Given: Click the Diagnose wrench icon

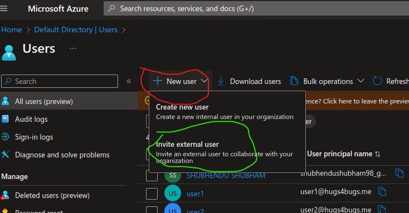Looking at the screenshot, I should tap(5, 155).
